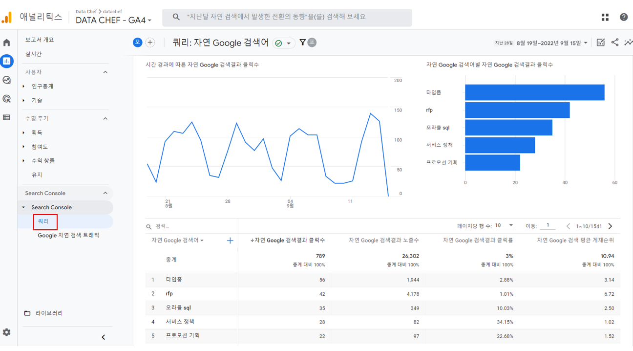This screenshot has width=633, height=351.
Task: Sort by 자연 Google 검색 평균 게재순위 column
Action: (x=575, y=240)
